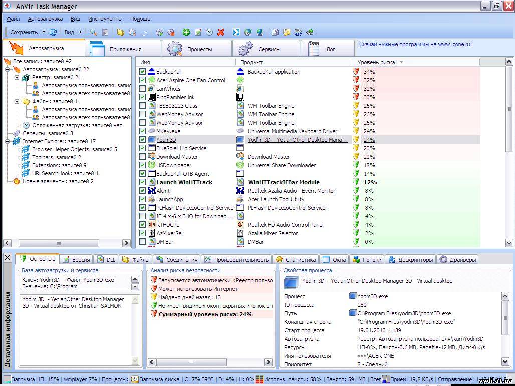The height and width of the screenshot is (386, 515).
Task: Switch to the Процессы tab
Action: [x=196, y=49]
